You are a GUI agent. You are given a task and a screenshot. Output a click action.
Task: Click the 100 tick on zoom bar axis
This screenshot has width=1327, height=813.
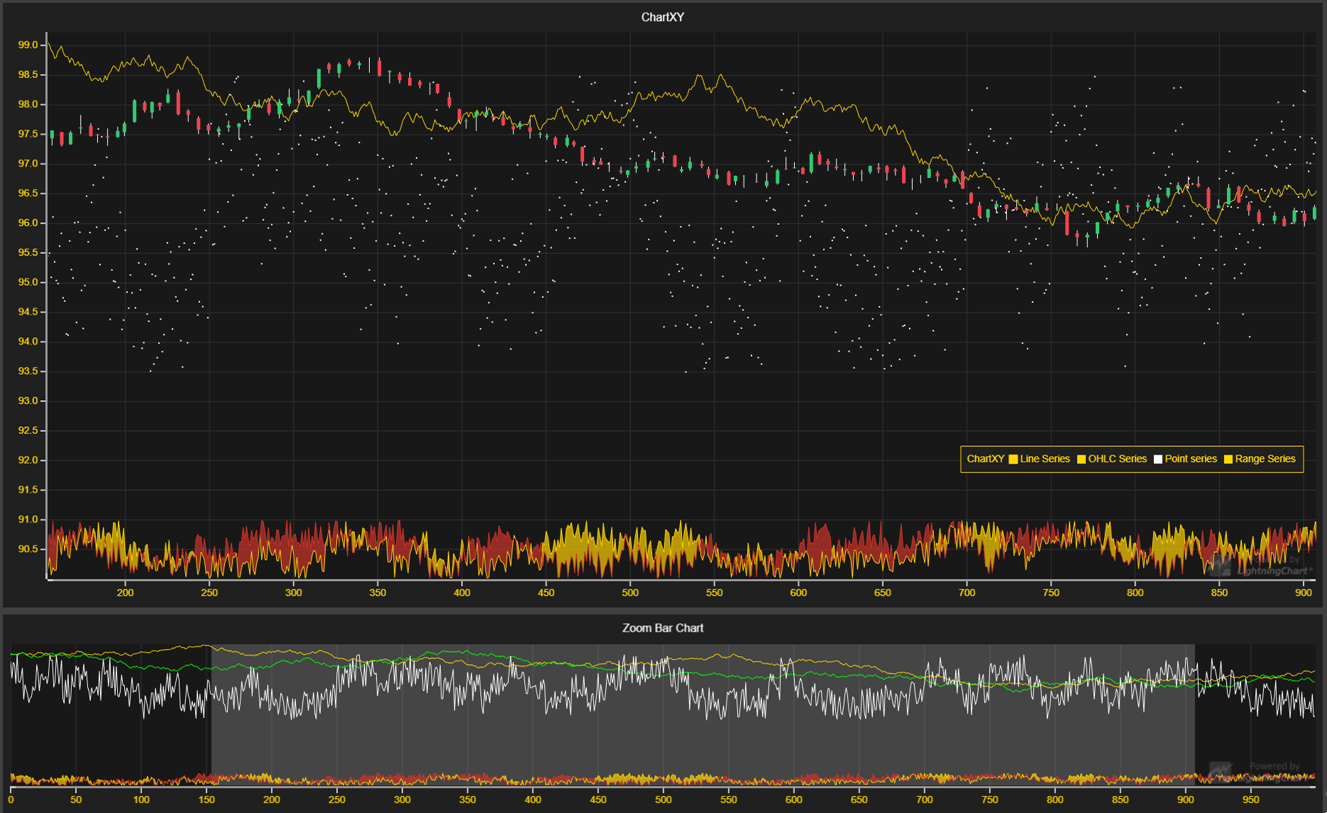141,800
